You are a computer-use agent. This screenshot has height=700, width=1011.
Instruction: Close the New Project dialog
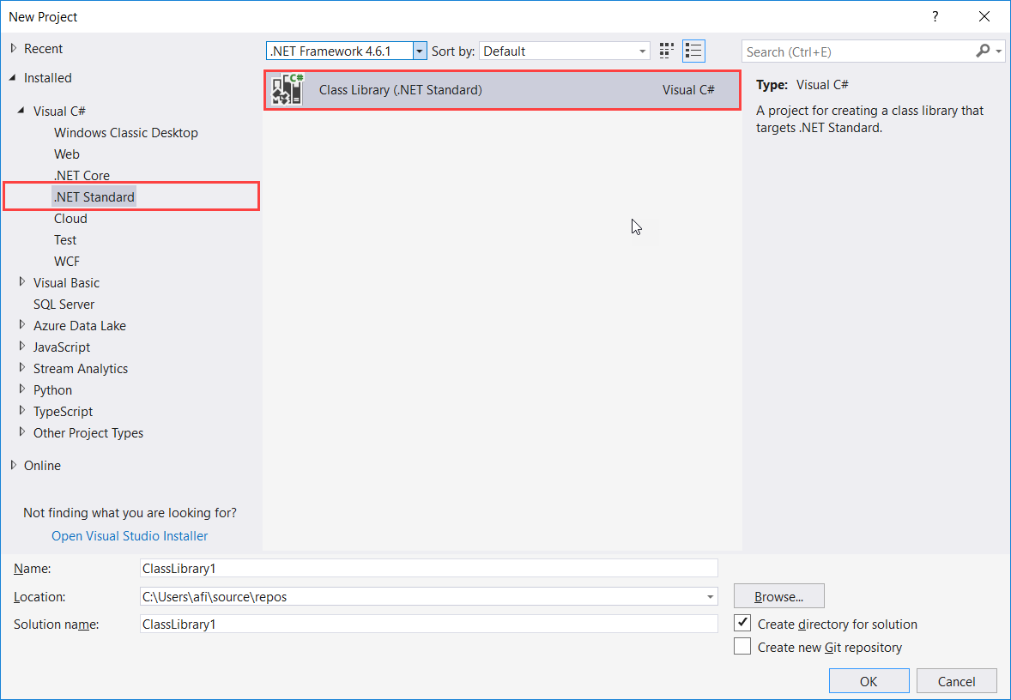click(x=984, y=17)
